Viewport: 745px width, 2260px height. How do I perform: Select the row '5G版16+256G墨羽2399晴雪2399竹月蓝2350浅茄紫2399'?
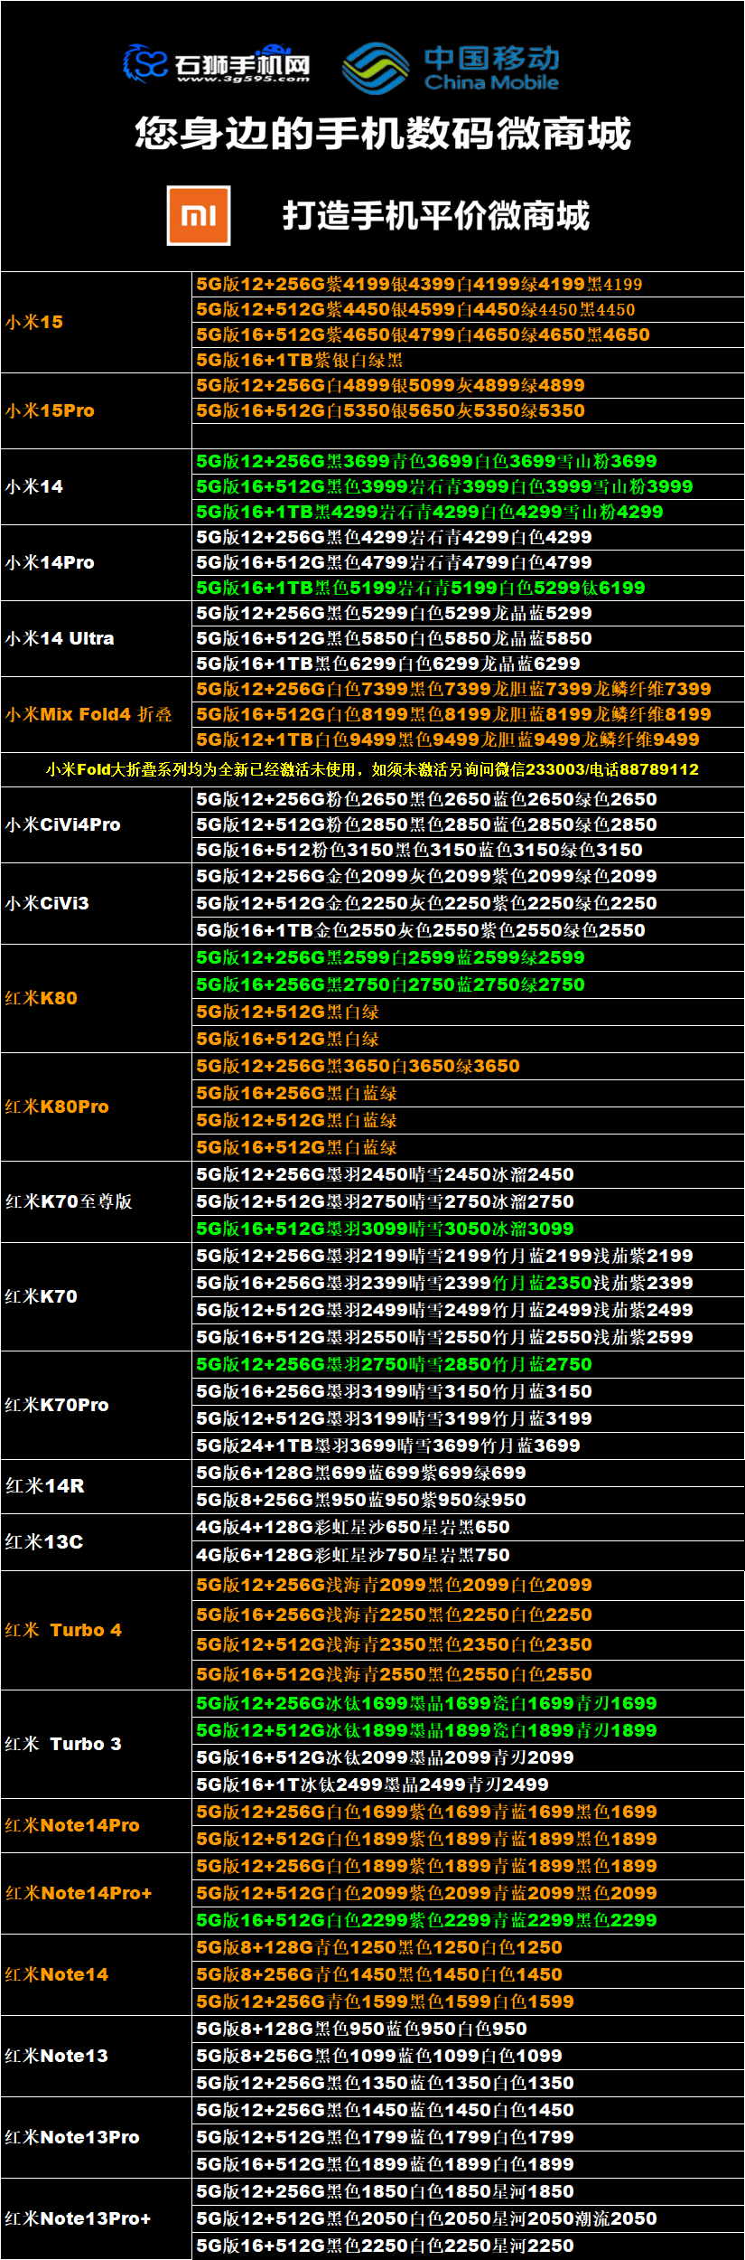468,1283
